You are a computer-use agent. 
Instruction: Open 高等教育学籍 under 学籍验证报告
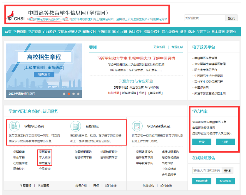click(83, 158)
